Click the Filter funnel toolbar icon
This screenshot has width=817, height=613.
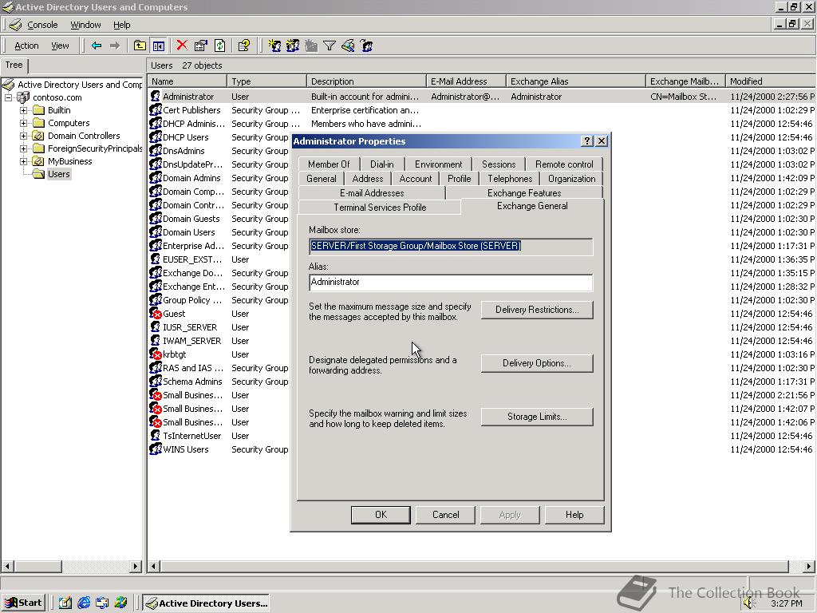(x=330, y=45)
